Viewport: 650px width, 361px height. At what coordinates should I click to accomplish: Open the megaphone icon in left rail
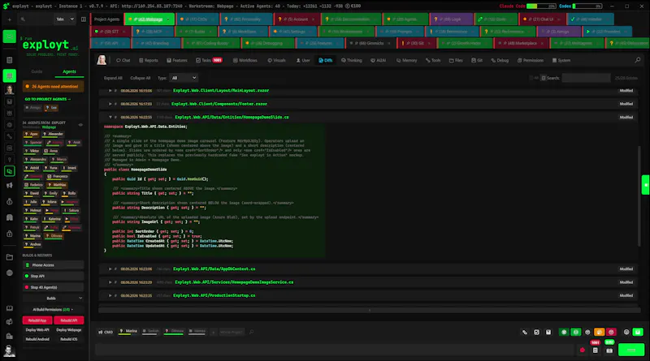(10, 186)
